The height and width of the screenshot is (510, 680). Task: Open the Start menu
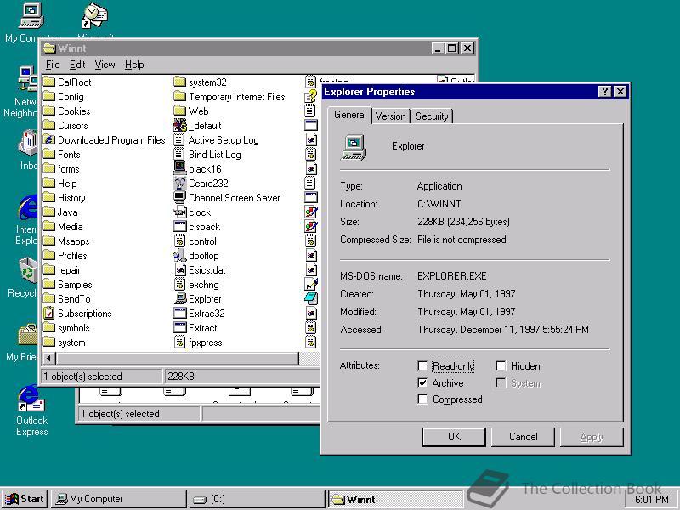pyautogui.click(x=25, y=499)
